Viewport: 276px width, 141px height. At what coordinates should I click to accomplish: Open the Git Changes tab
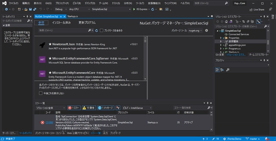point(220,55)
